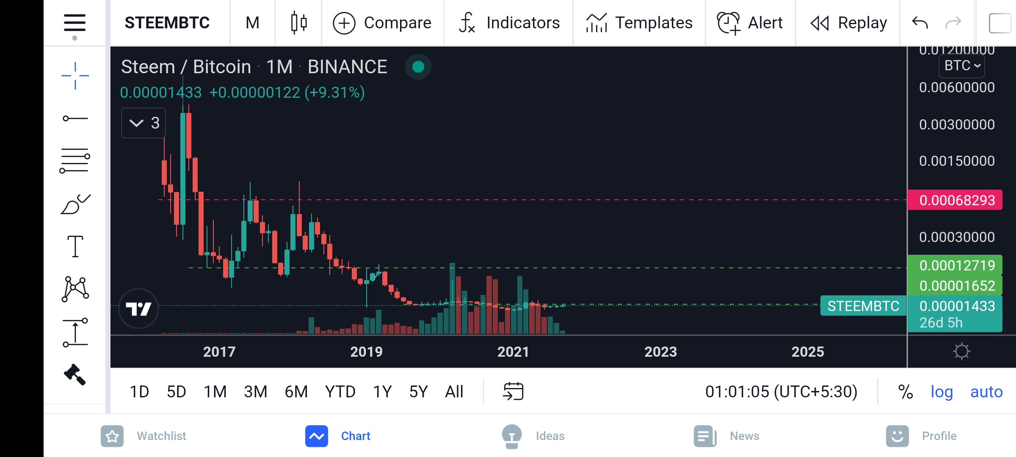Open the BTC currency dropdown
Screen dimensions: 1016x457
[x=962, y=66]
